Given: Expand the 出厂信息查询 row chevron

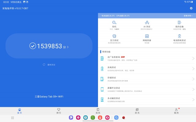Looking at the screenshot, I should coord(193,58).
